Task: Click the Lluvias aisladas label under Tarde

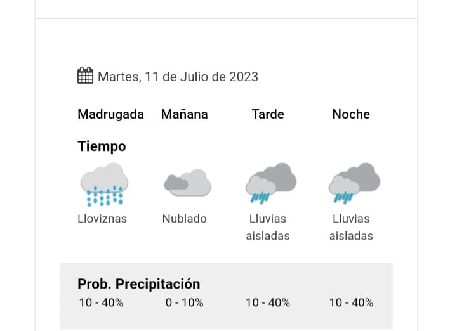Action: pyautogui.click(x=268, y=227)
